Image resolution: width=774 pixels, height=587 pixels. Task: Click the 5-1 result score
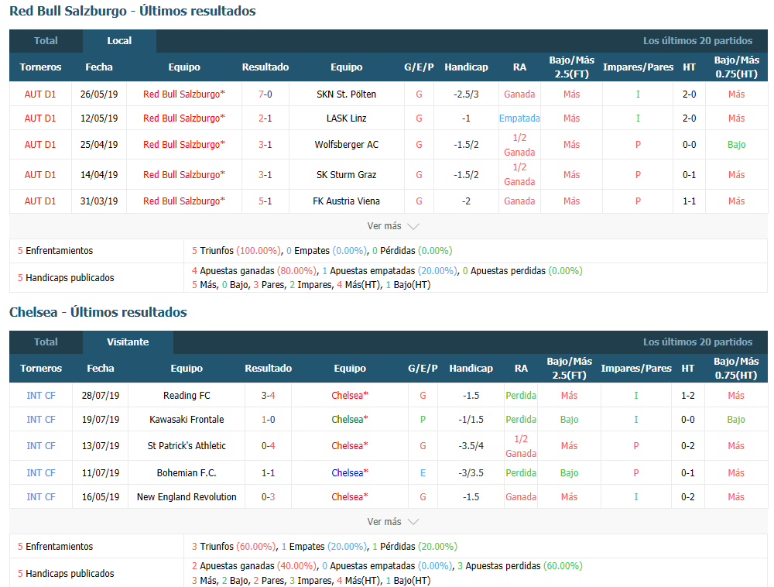coord(265,201)
